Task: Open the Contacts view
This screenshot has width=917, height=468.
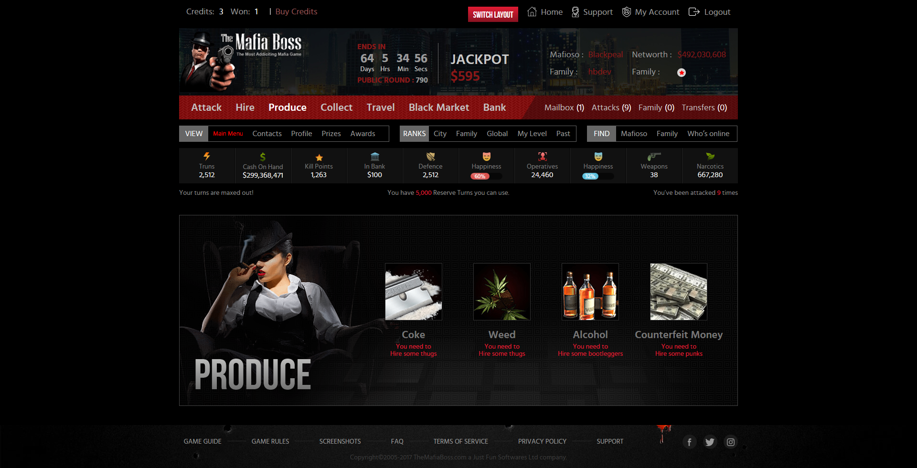Action: (267, 134)
